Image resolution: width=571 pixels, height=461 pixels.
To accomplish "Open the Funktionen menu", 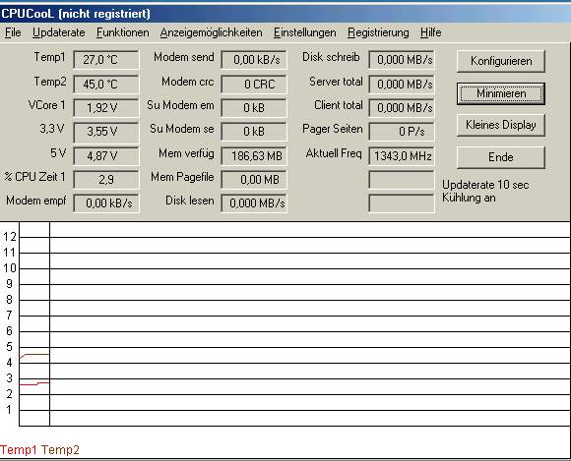I will click(x=123, y=32).
